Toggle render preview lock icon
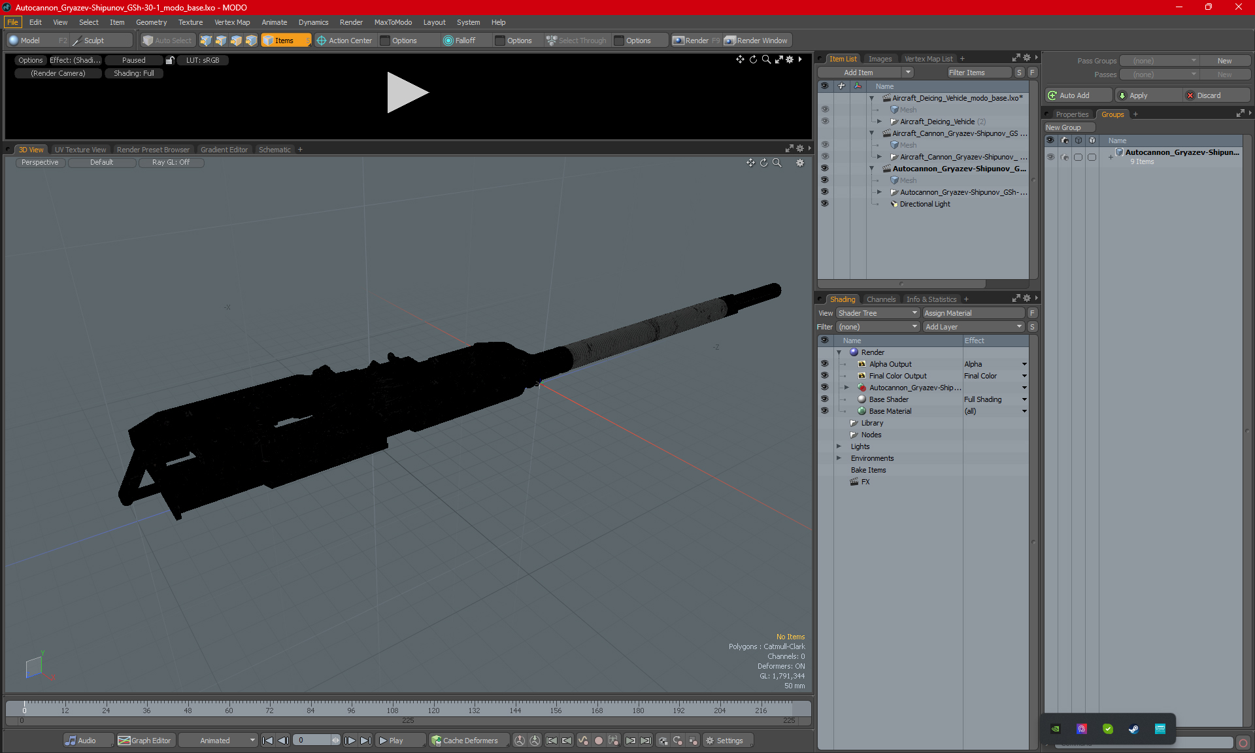1255x753 pixels. [x=170, y=60]
